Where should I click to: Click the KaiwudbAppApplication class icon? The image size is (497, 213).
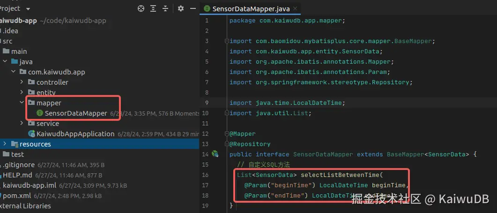coord(31,134)
